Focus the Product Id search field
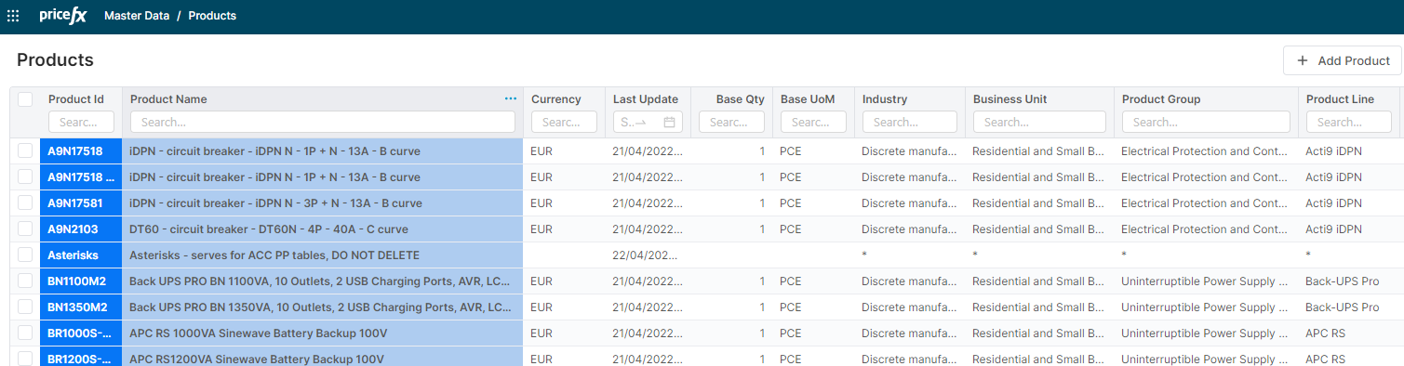 click(81, 122)
